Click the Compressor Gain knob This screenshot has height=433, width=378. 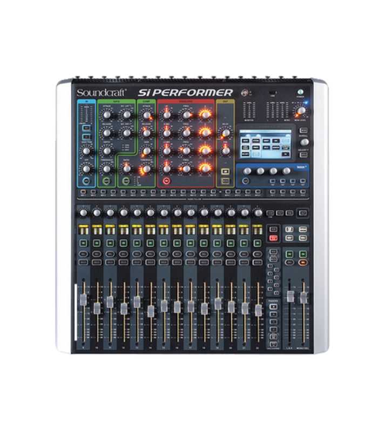click(x=146, y=151)
